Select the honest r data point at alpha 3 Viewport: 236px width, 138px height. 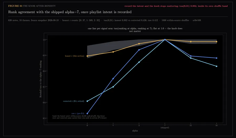(x=139, y=44)
